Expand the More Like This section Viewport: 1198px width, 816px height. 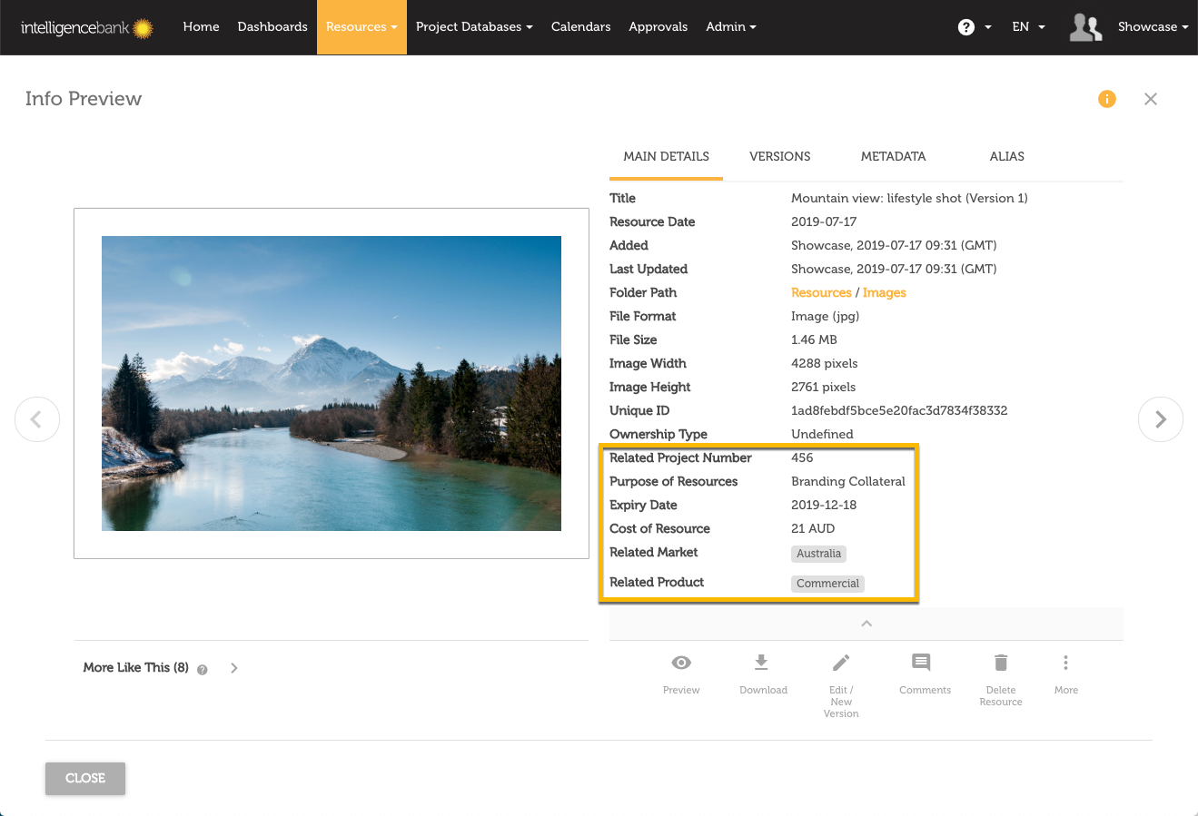[x=234, y=668]
